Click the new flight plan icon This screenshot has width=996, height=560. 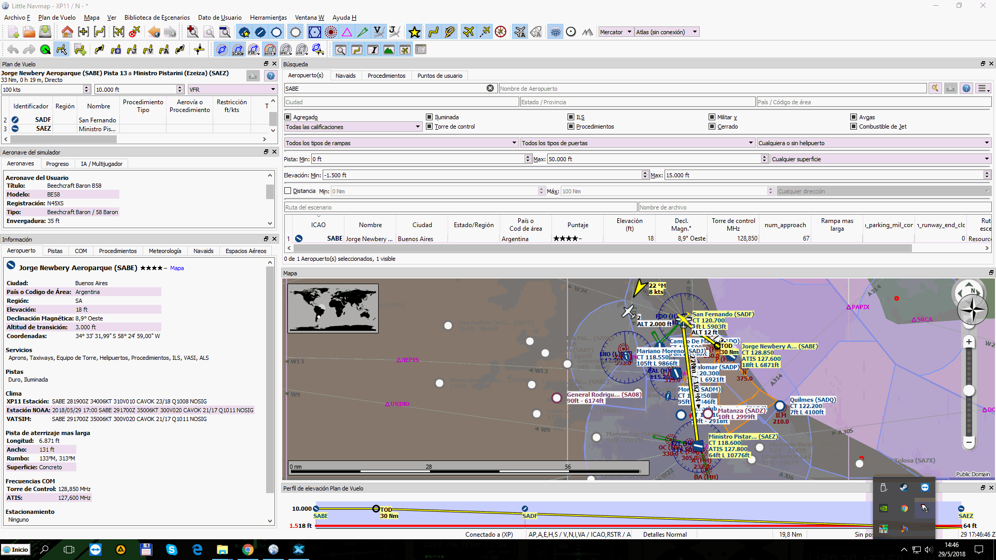tap(13, 32)
